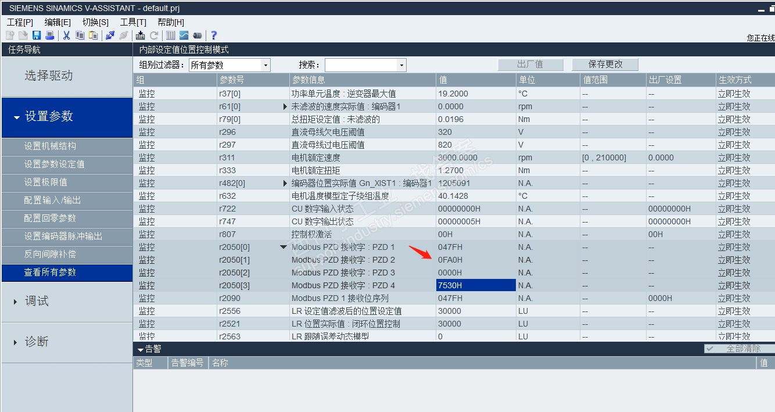Viewport: 775px width, 412px height.
Task: Open 设置编码器脉冲输出 in navigation
Action: click(66, 236)
